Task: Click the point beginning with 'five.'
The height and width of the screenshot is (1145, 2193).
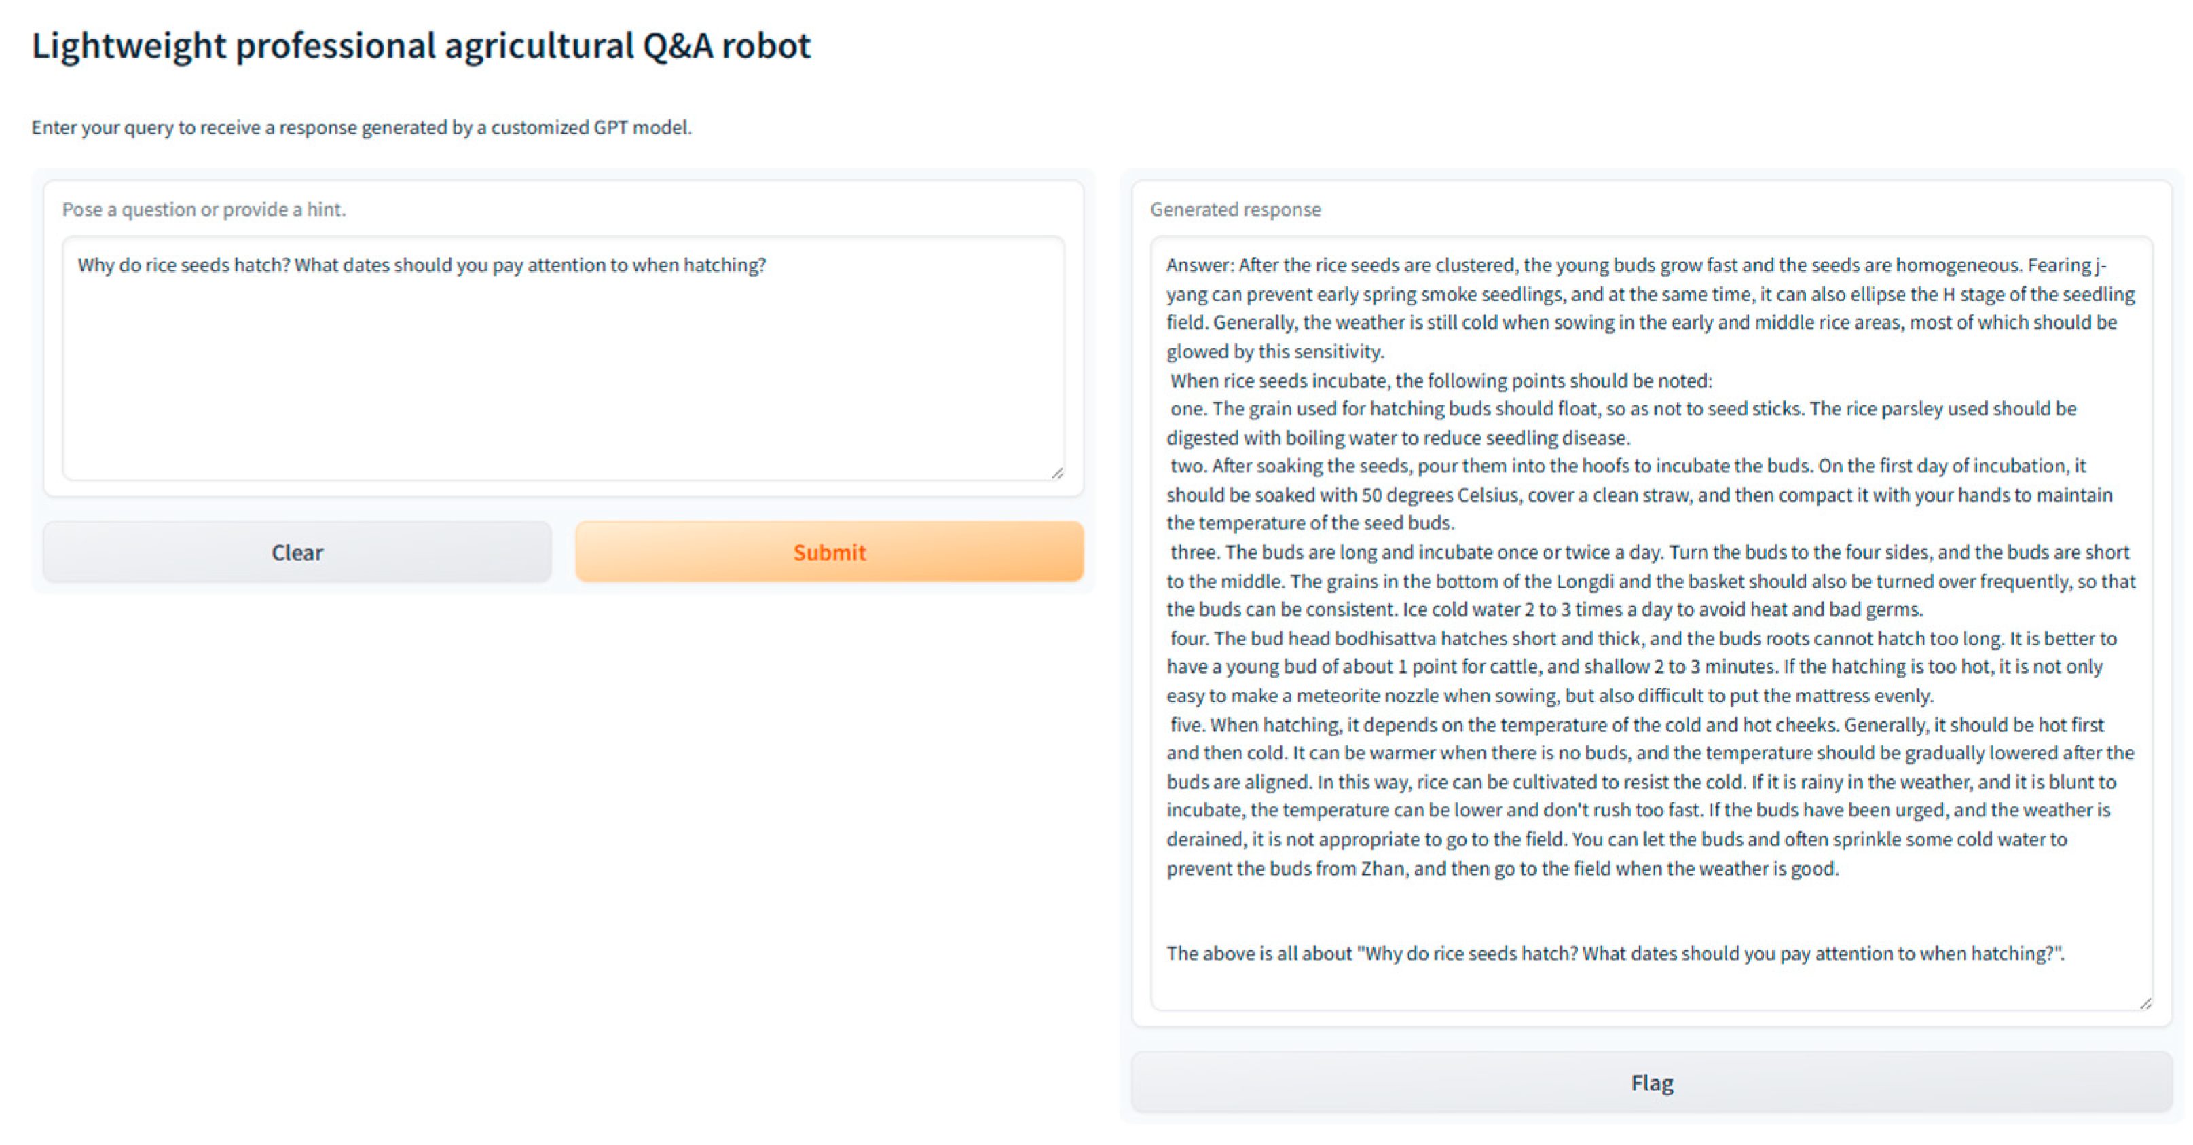Action: coord(1636,724)
